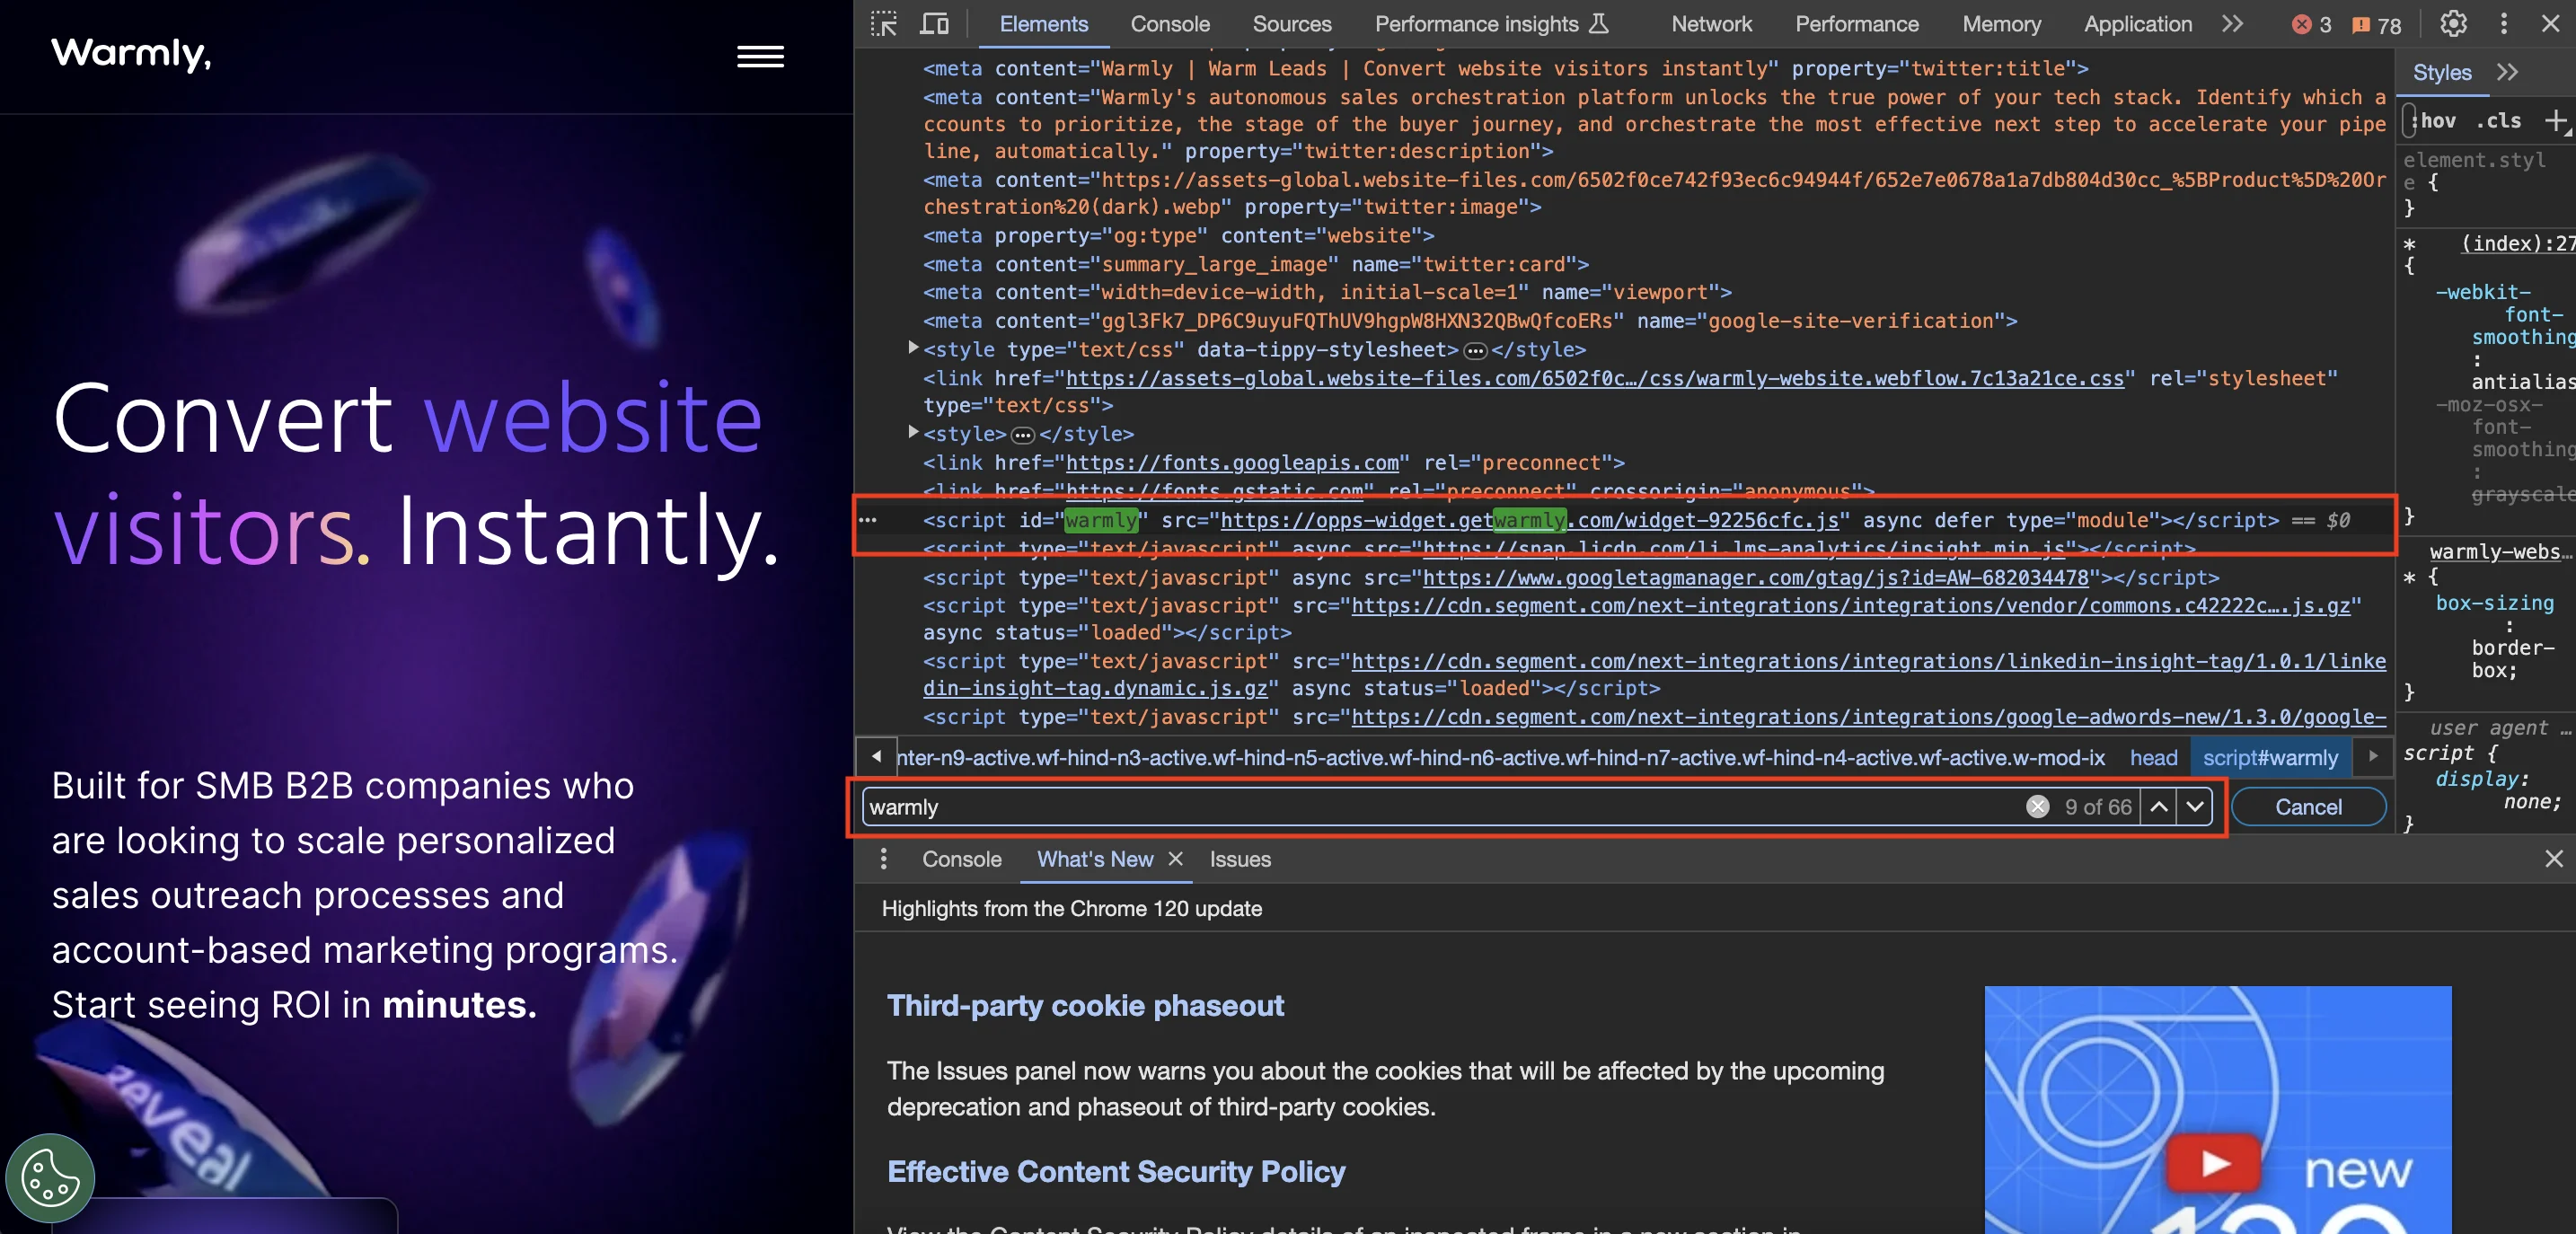Toggle the device toolbar icon
This screenshot has height=1234, width=2576.
[x=934, y=24]
